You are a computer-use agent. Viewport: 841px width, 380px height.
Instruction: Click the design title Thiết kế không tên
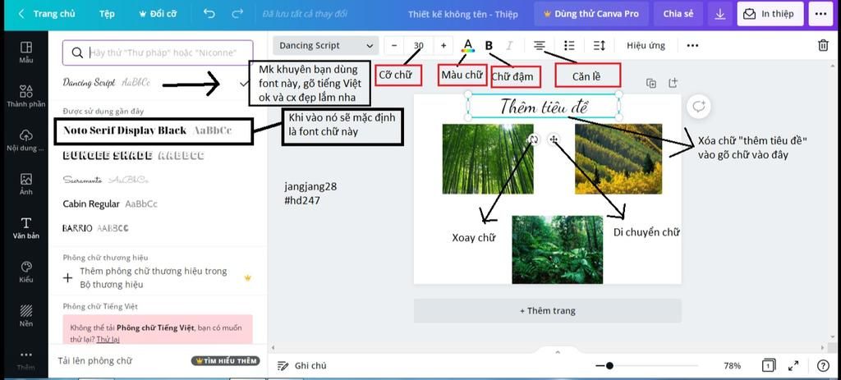coord(463,15)
